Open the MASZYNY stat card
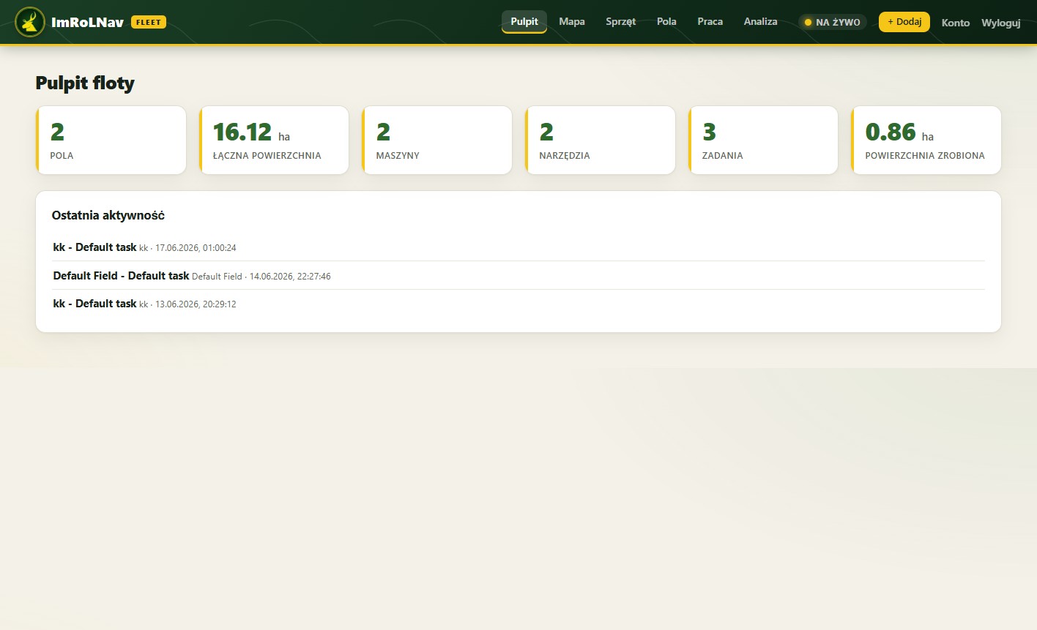 coord(437,140)
